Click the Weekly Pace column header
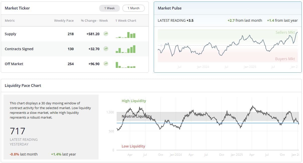 [x=64, y=20]
